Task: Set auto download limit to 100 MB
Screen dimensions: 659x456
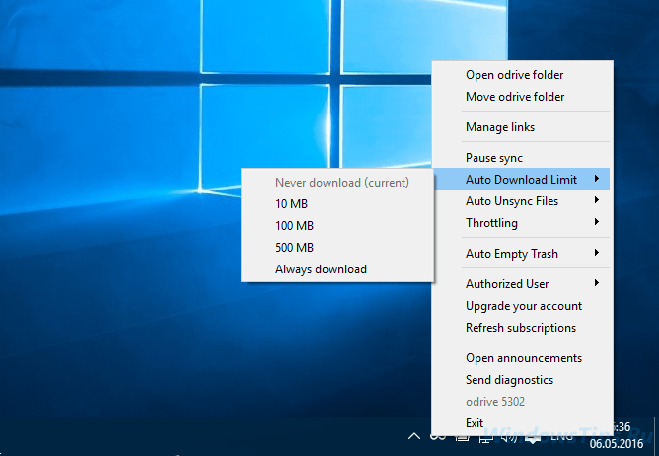Action: 337,226
